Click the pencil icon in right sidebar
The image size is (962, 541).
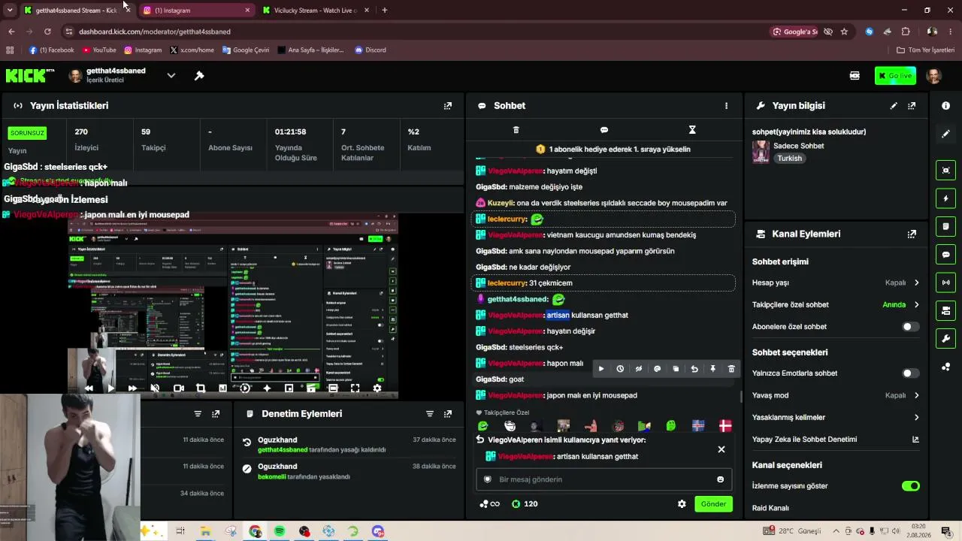click(945, 134)
